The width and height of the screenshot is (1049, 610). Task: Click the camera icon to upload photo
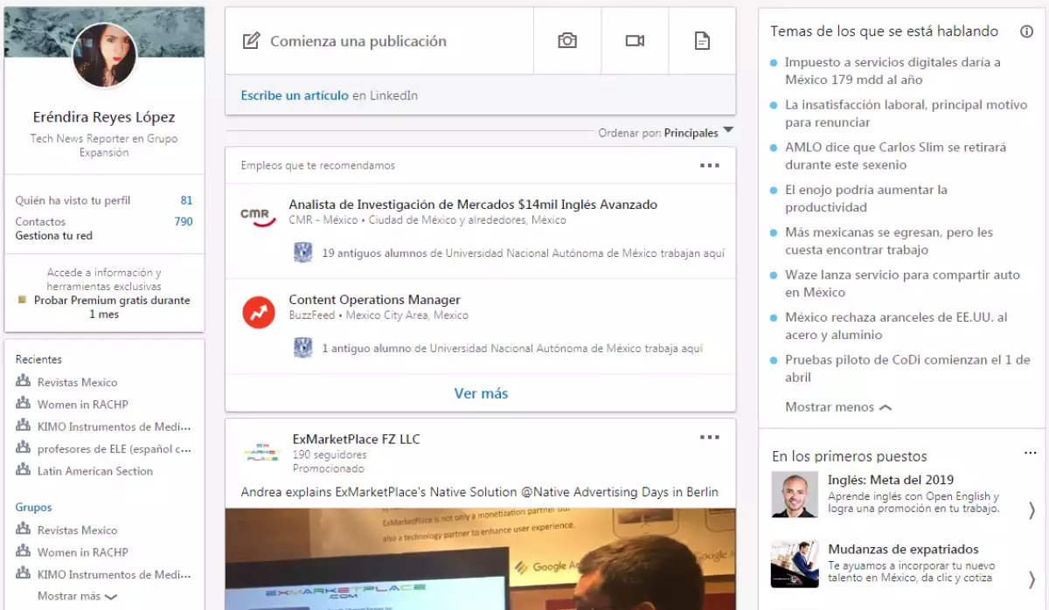tap(567, 41)
